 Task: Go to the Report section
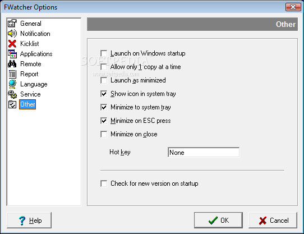coord(29,74)
